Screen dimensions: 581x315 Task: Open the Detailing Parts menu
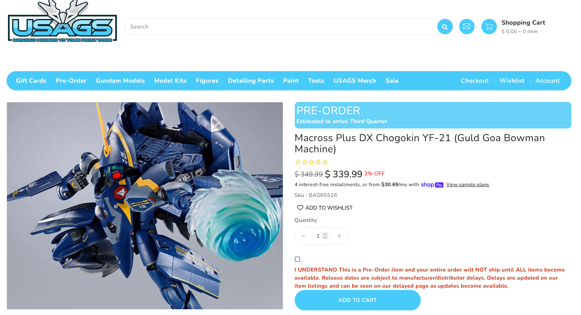click(x=251, y=81)
